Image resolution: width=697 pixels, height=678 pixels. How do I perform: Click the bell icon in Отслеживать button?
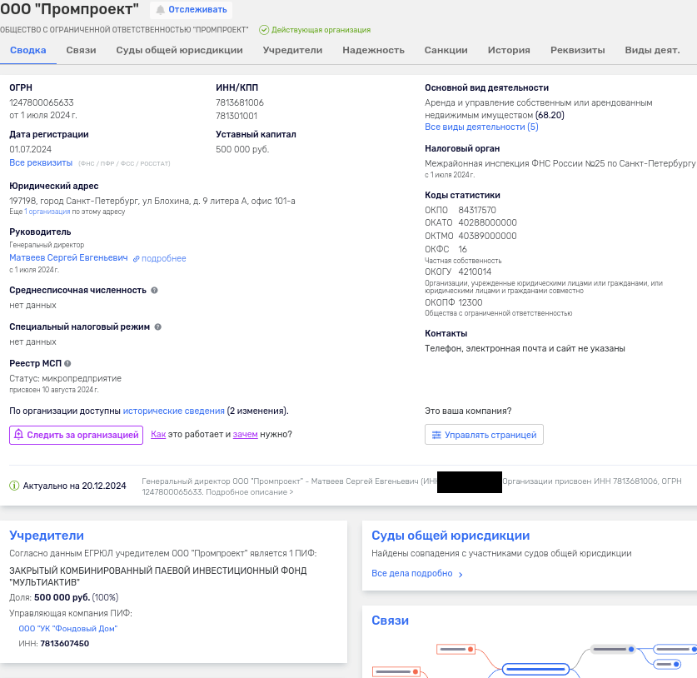161,10
